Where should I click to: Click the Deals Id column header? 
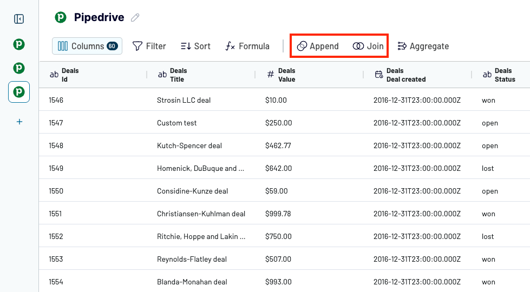[x=93, y=75]
